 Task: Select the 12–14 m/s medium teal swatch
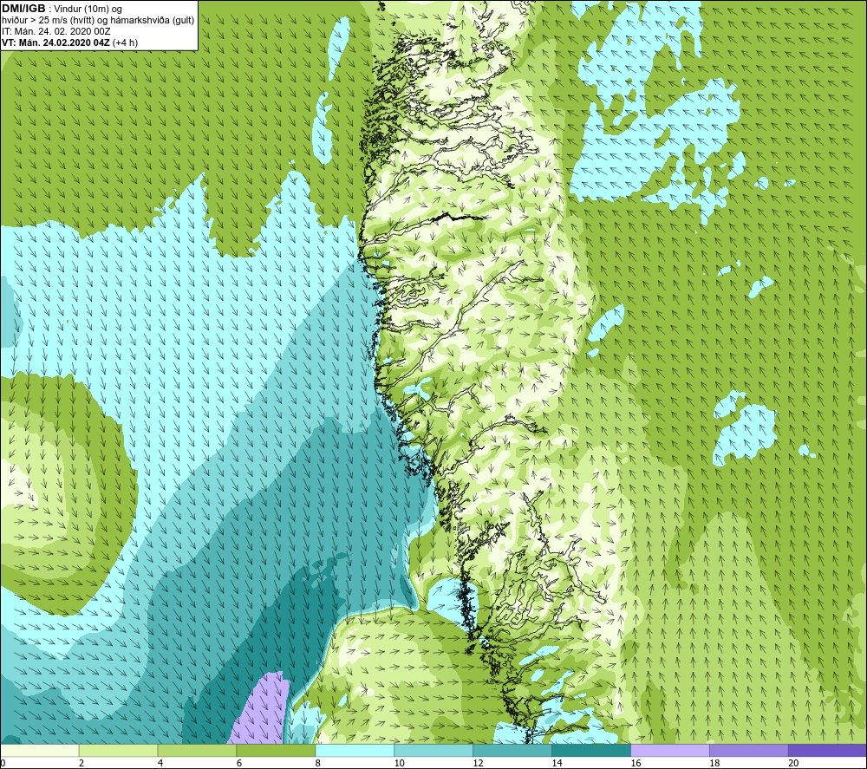512,750
